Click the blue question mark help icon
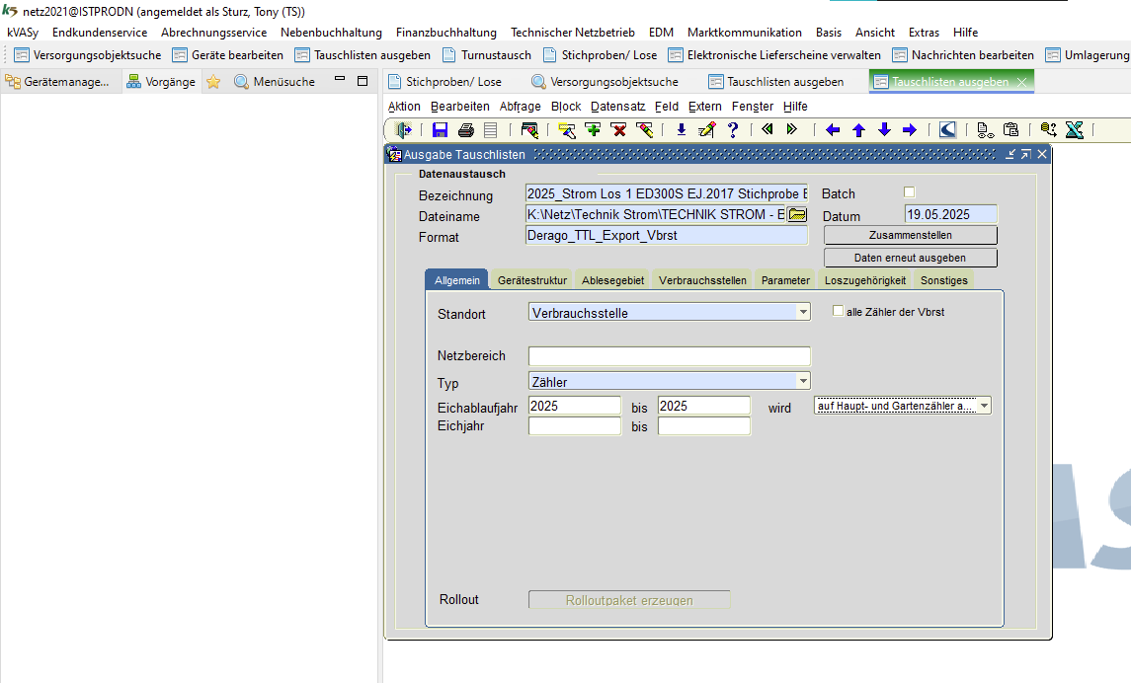The width and height of the screenshot is (1131, 683). click(732, 129)
